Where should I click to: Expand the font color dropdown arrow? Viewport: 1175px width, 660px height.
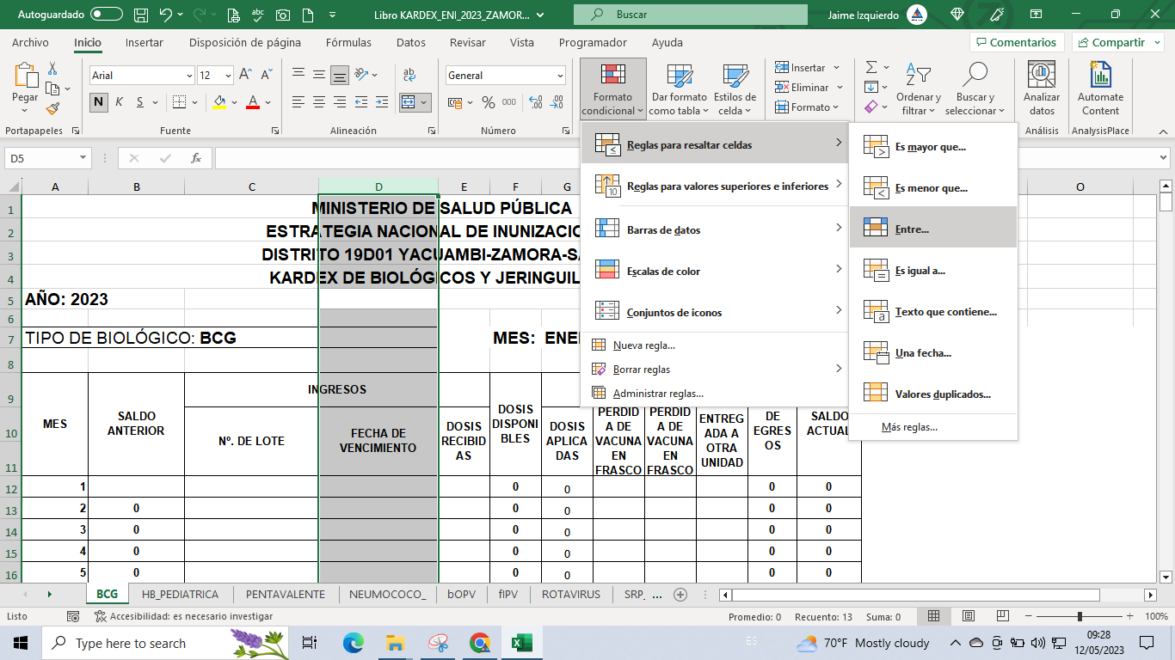point(268,103)
